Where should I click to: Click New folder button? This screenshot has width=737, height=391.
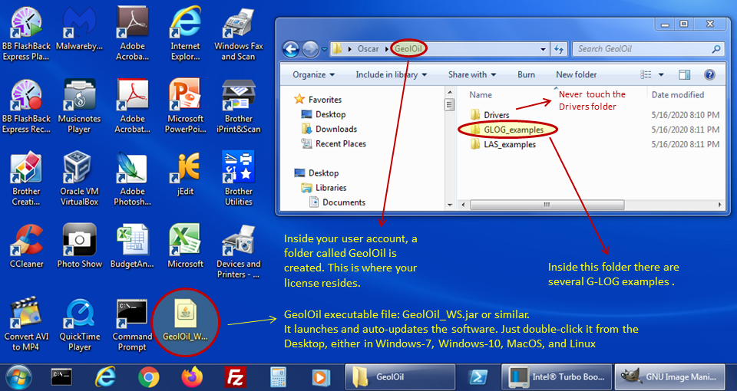point(577,74)
